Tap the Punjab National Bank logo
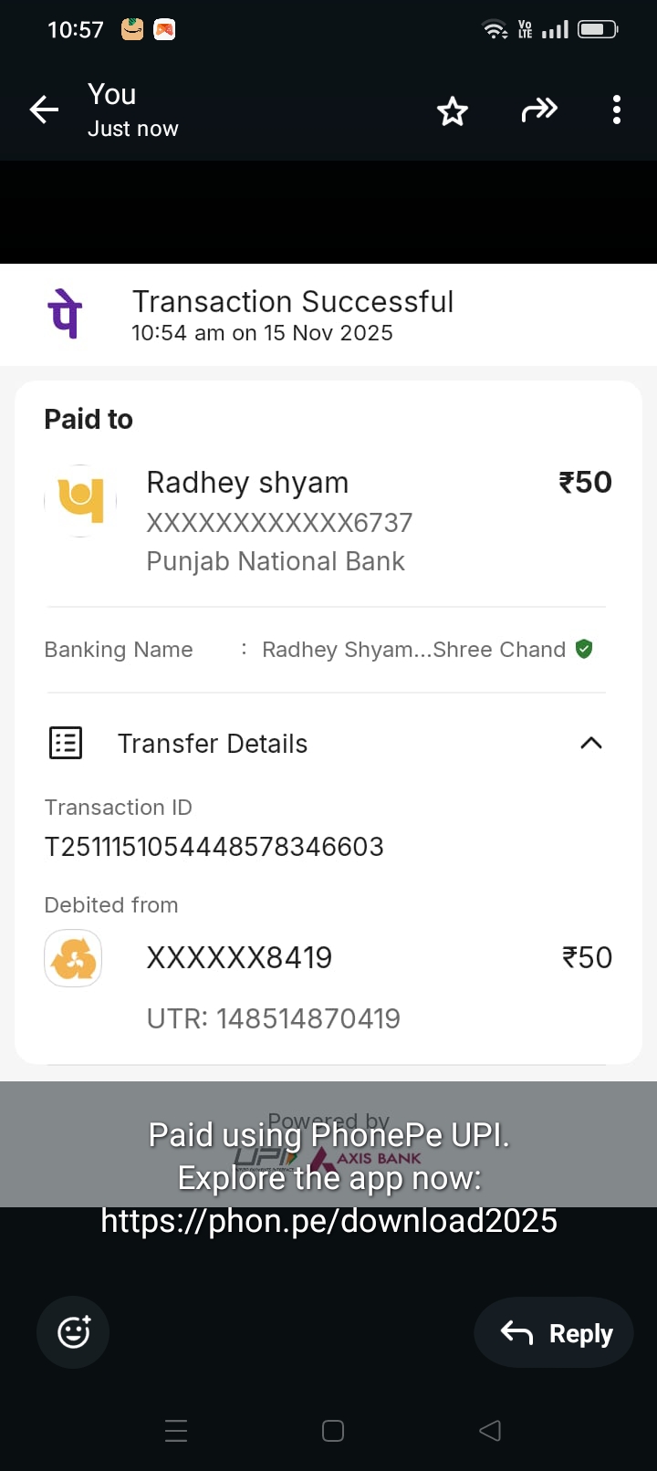 81,500
